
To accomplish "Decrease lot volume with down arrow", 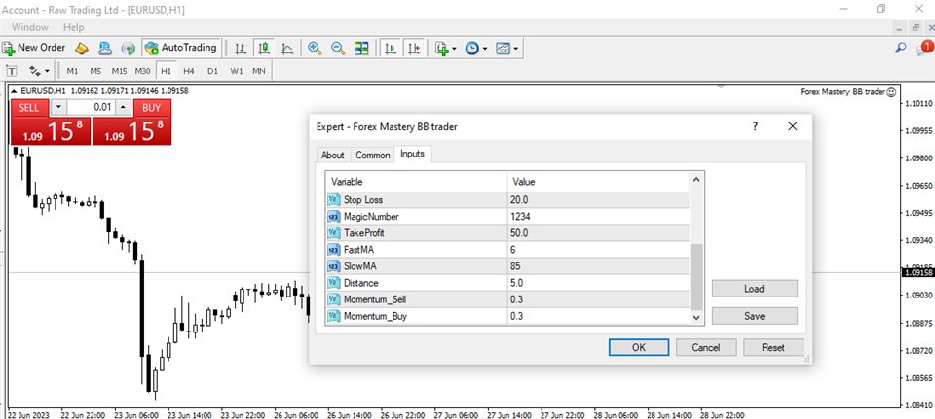I will click(58, 107).
